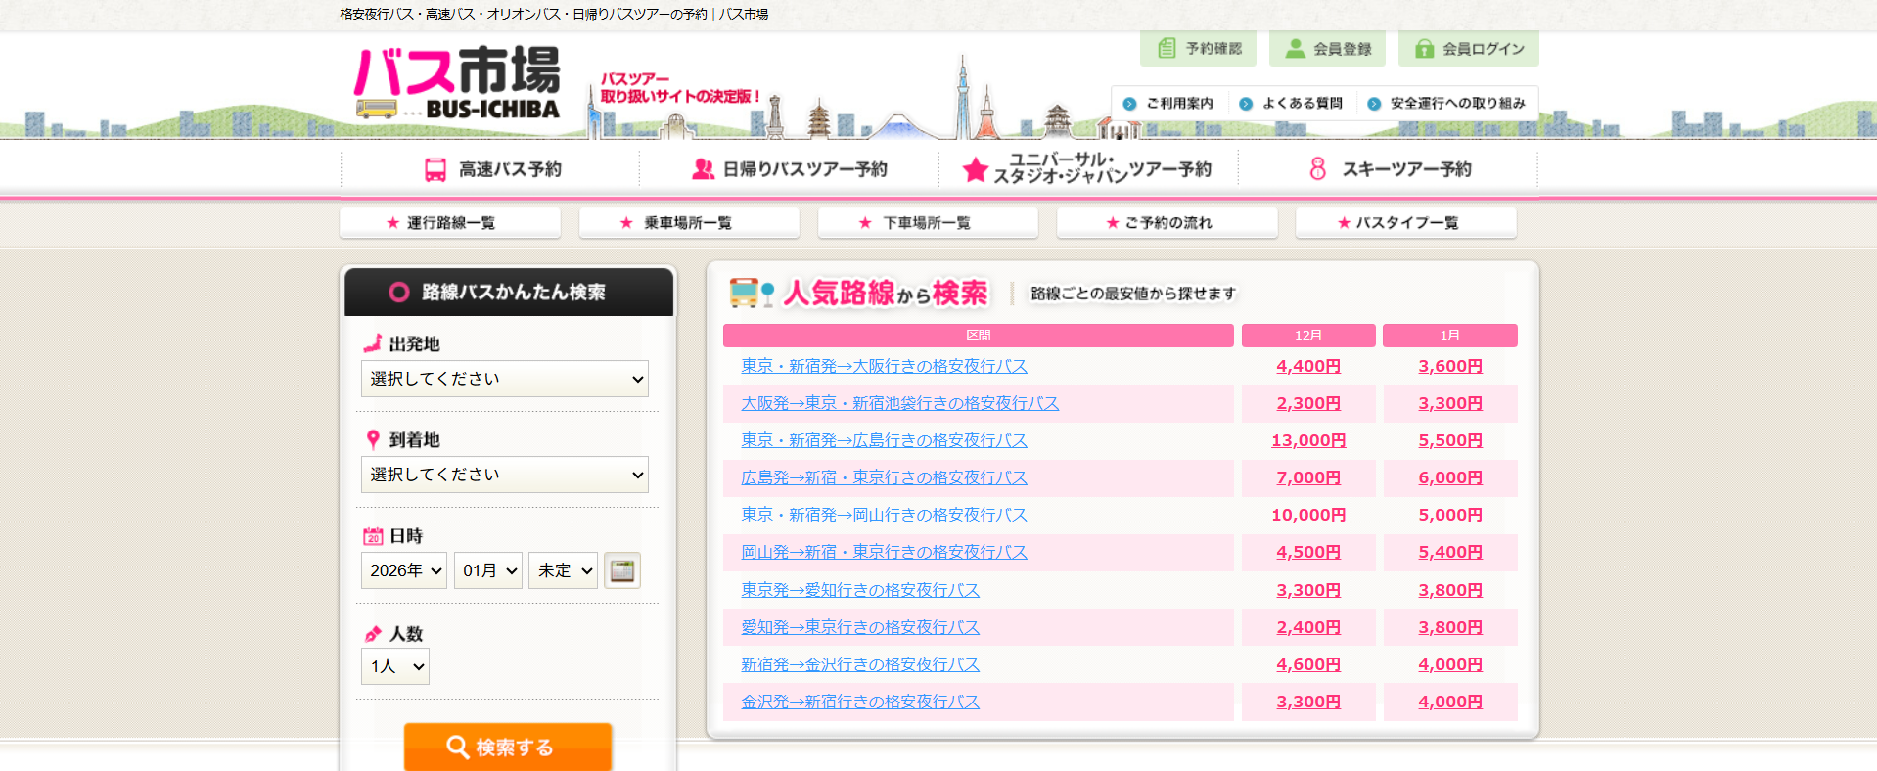Open the 2026年 year dropdown
Viewport: 1877px width, 771px height.
(x=404, y=570)
